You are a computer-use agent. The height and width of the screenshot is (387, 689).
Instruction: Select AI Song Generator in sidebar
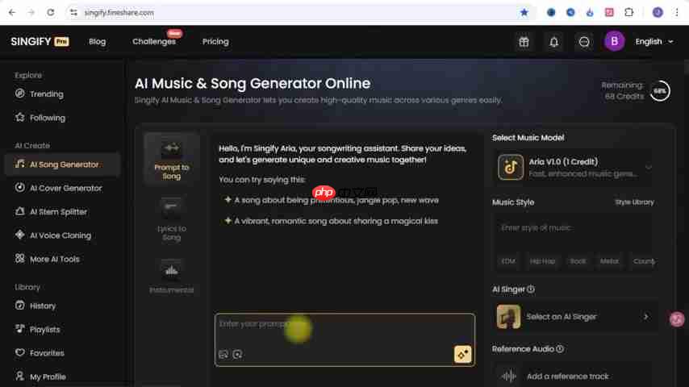tap(62, 164)
